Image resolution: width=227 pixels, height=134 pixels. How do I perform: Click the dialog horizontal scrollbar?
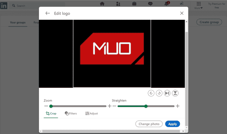click(x=111, y=131)
